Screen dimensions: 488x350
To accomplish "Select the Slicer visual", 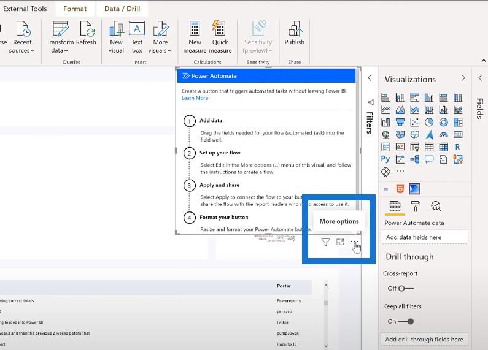I will pyautogui.click(x=414, y=146).
